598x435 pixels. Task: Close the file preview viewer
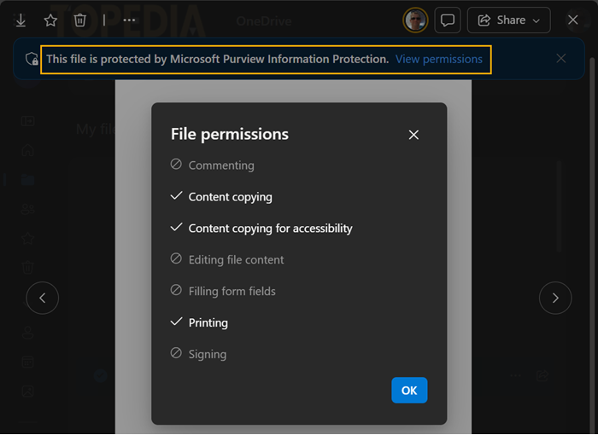coord(572,20)
